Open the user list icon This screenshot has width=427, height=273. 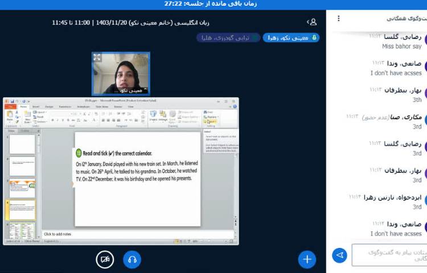click(x=311, y=22)
